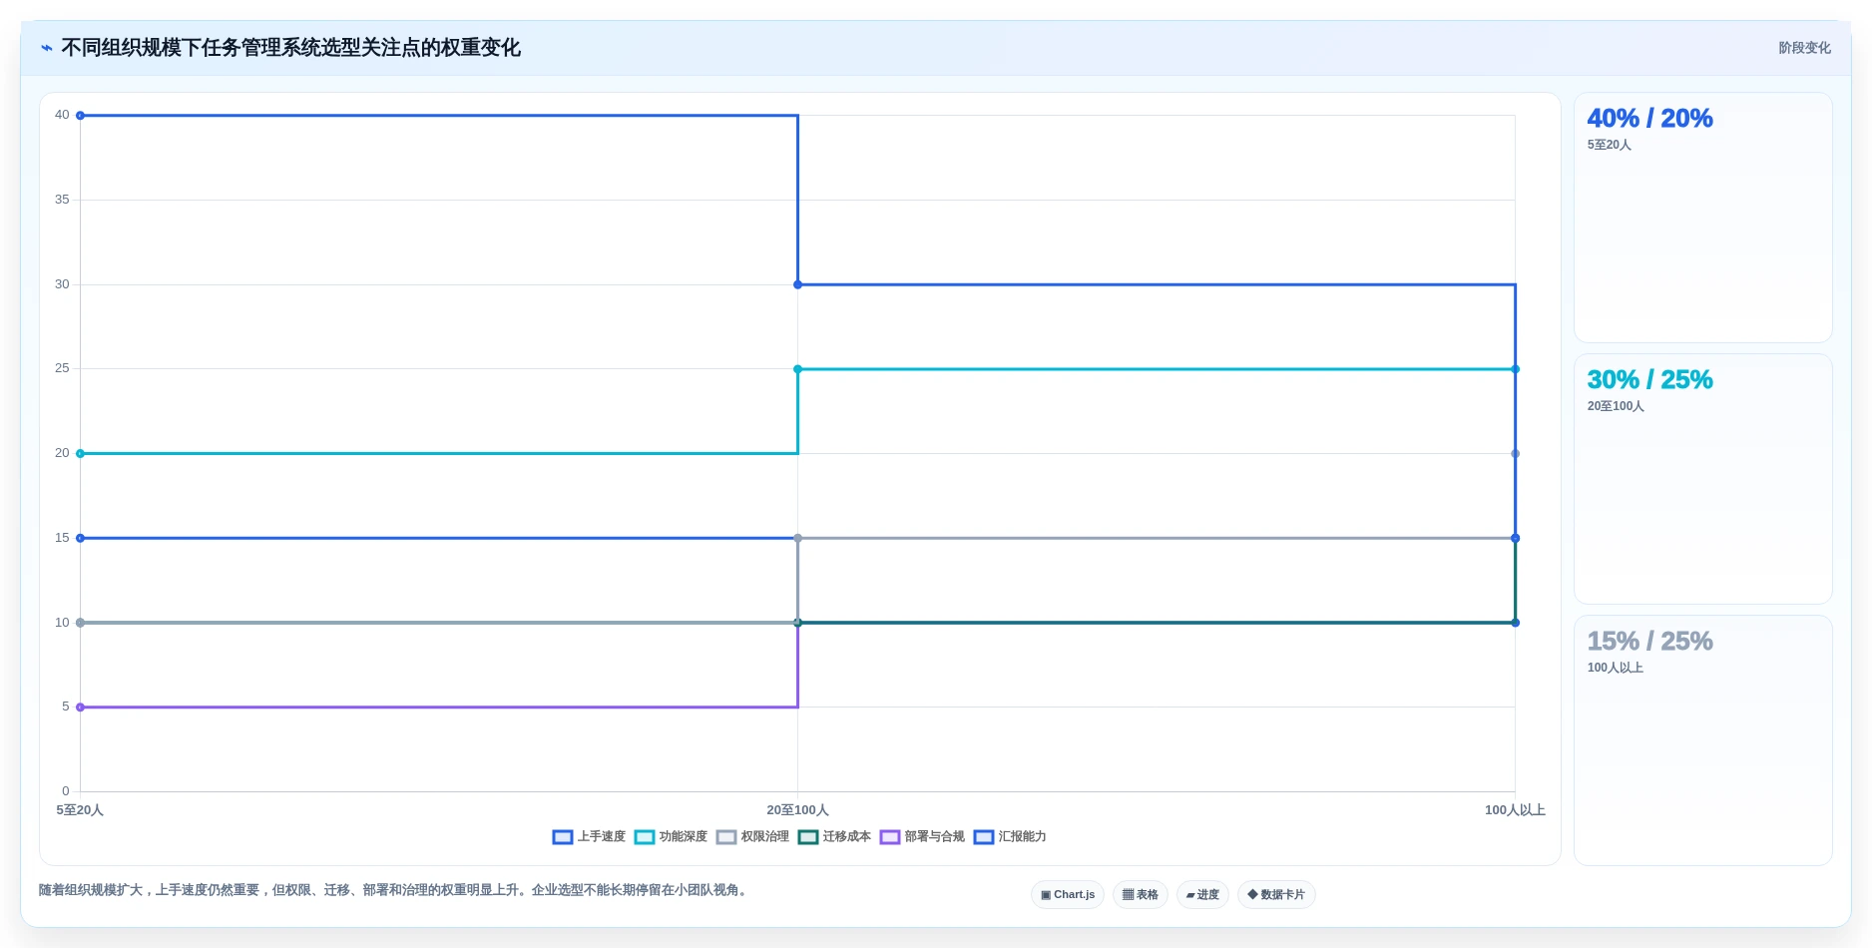Click the 20至100人 caption in the second card

[x=1616, y=406]
